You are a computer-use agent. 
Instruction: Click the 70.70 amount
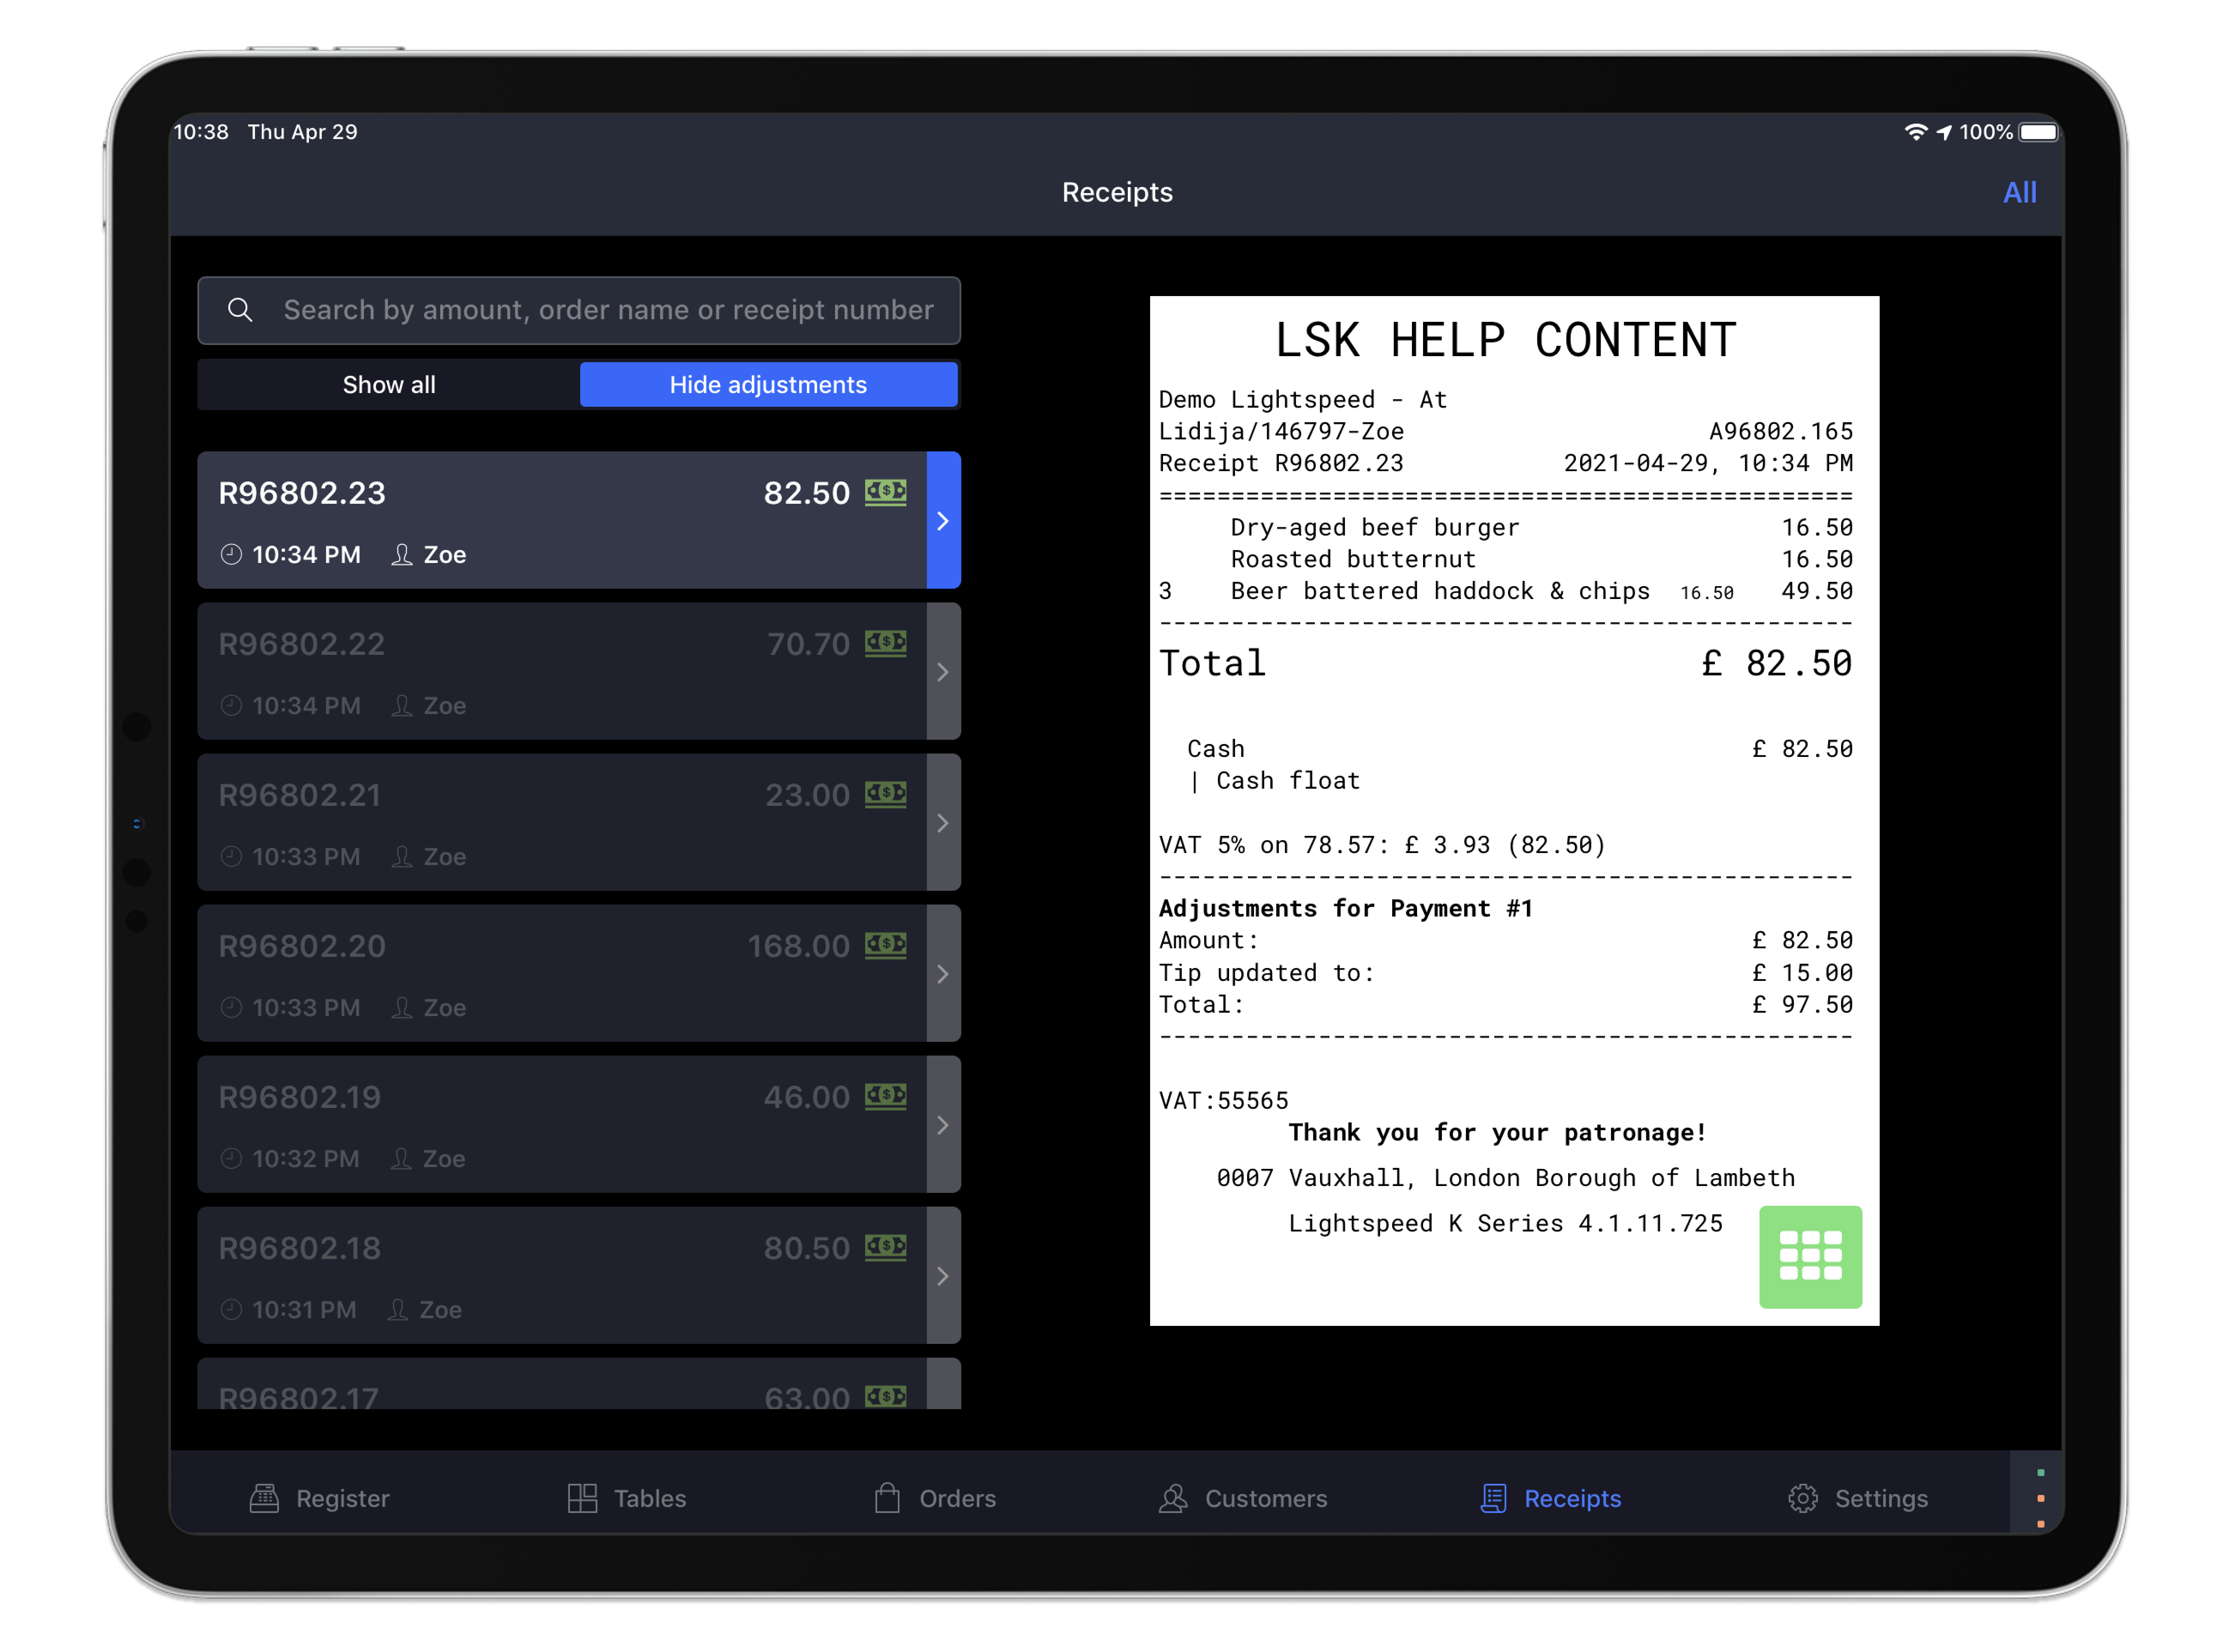(x=808, y=644)
